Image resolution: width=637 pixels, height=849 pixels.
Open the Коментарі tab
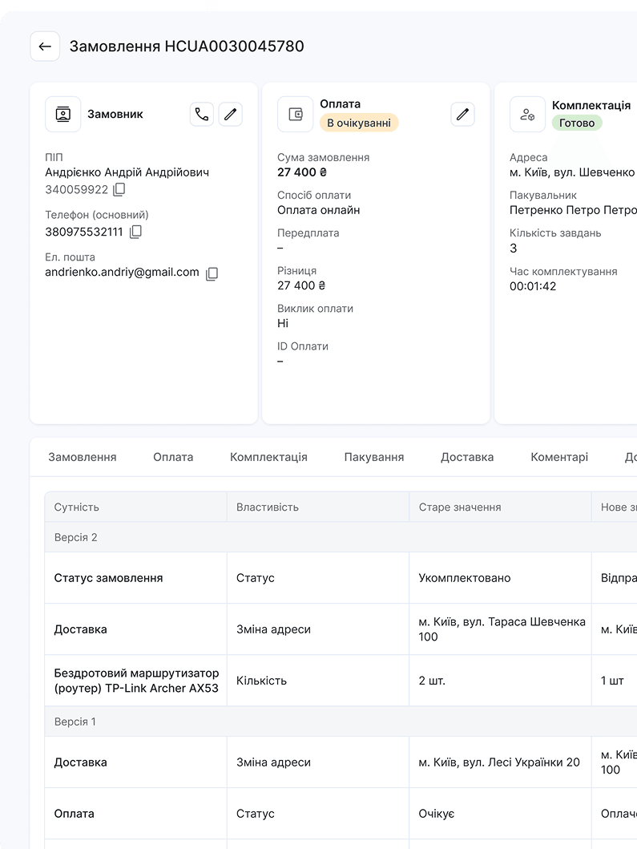tap(559, 457)
